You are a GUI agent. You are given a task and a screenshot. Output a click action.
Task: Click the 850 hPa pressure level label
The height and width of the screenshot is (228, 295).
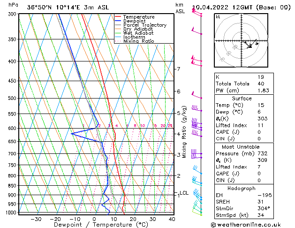pyautogui.click(x=13, y=186)
